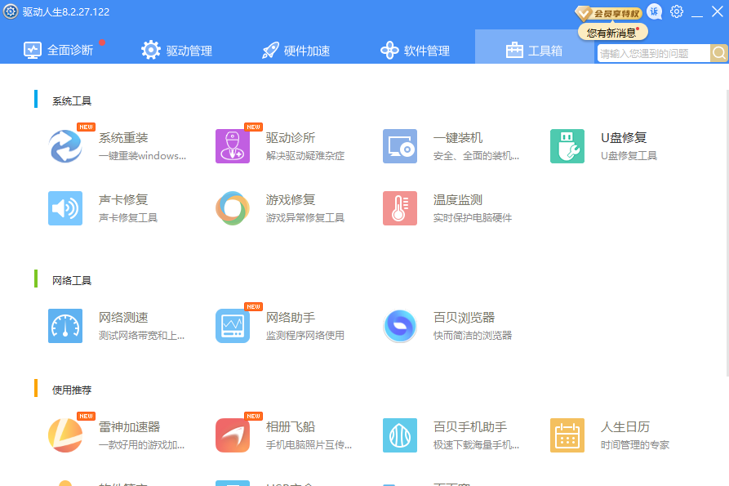
Task: Open the 人生日历 calendar icon
Action: [x=567, y=435]
